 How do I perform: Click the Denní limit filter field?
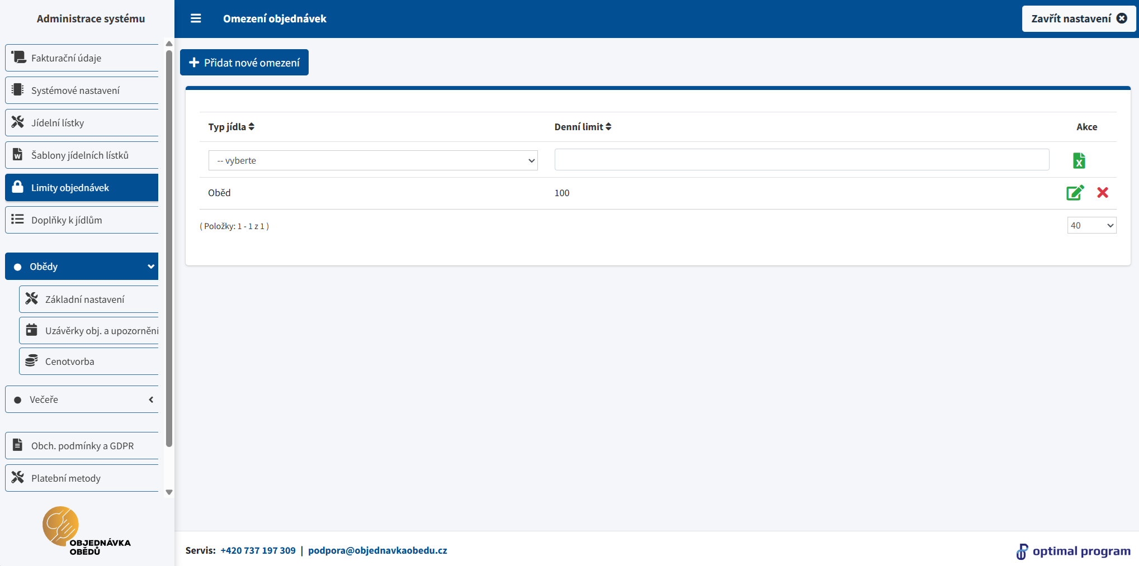[x=801, y=160]
